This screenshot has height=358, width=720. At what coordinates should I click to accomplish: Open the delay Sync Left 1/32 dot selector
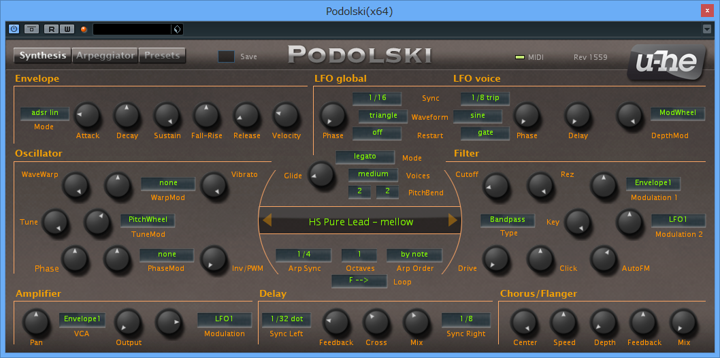tap(287, 319)
